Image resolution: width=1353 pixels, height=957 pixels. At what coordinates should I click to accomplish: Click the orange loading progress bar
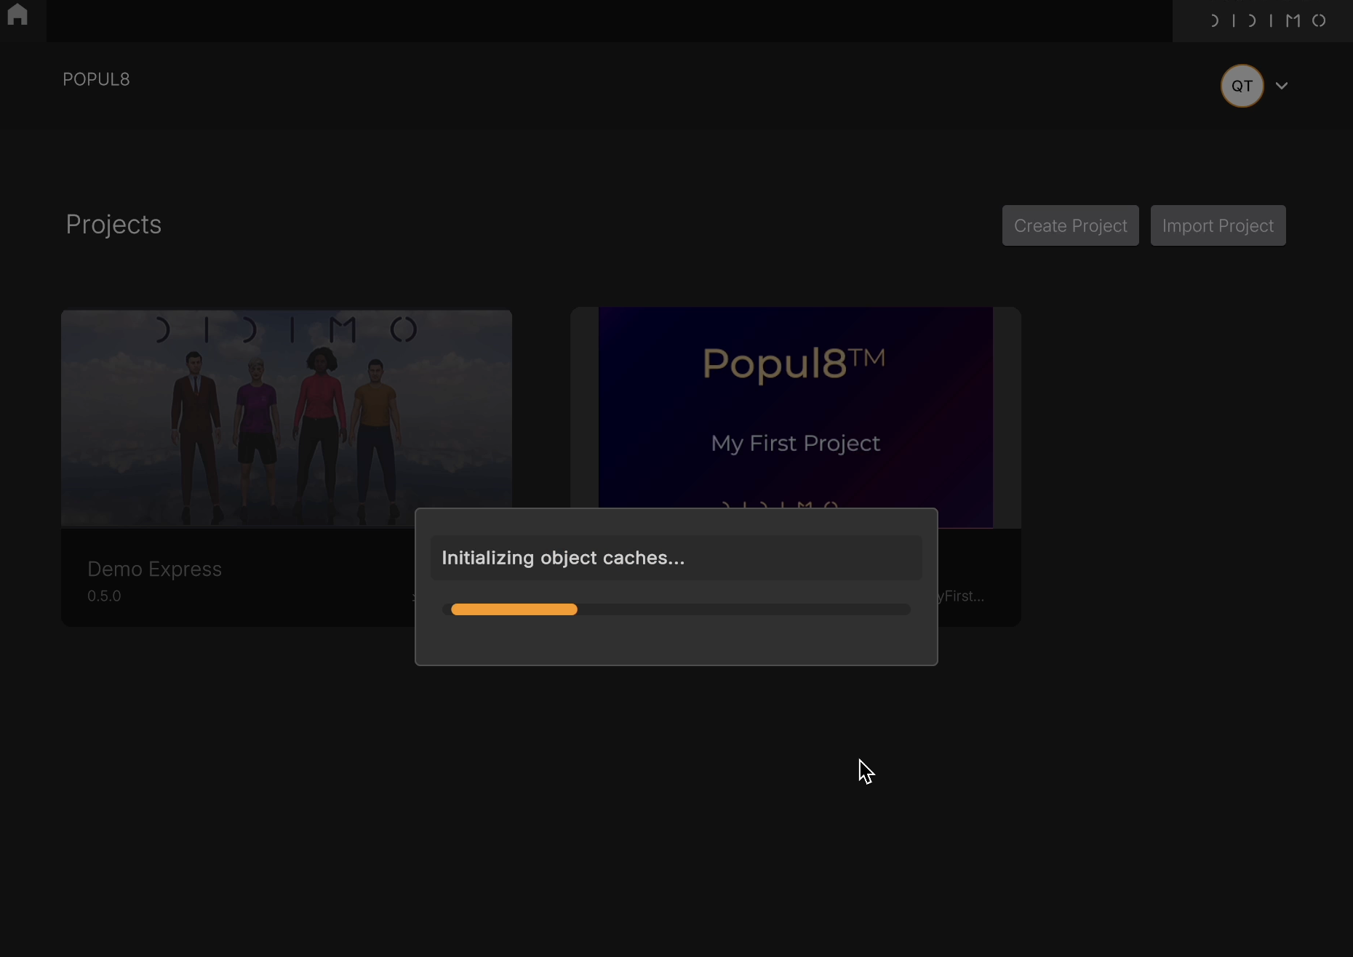click(514, 609)
